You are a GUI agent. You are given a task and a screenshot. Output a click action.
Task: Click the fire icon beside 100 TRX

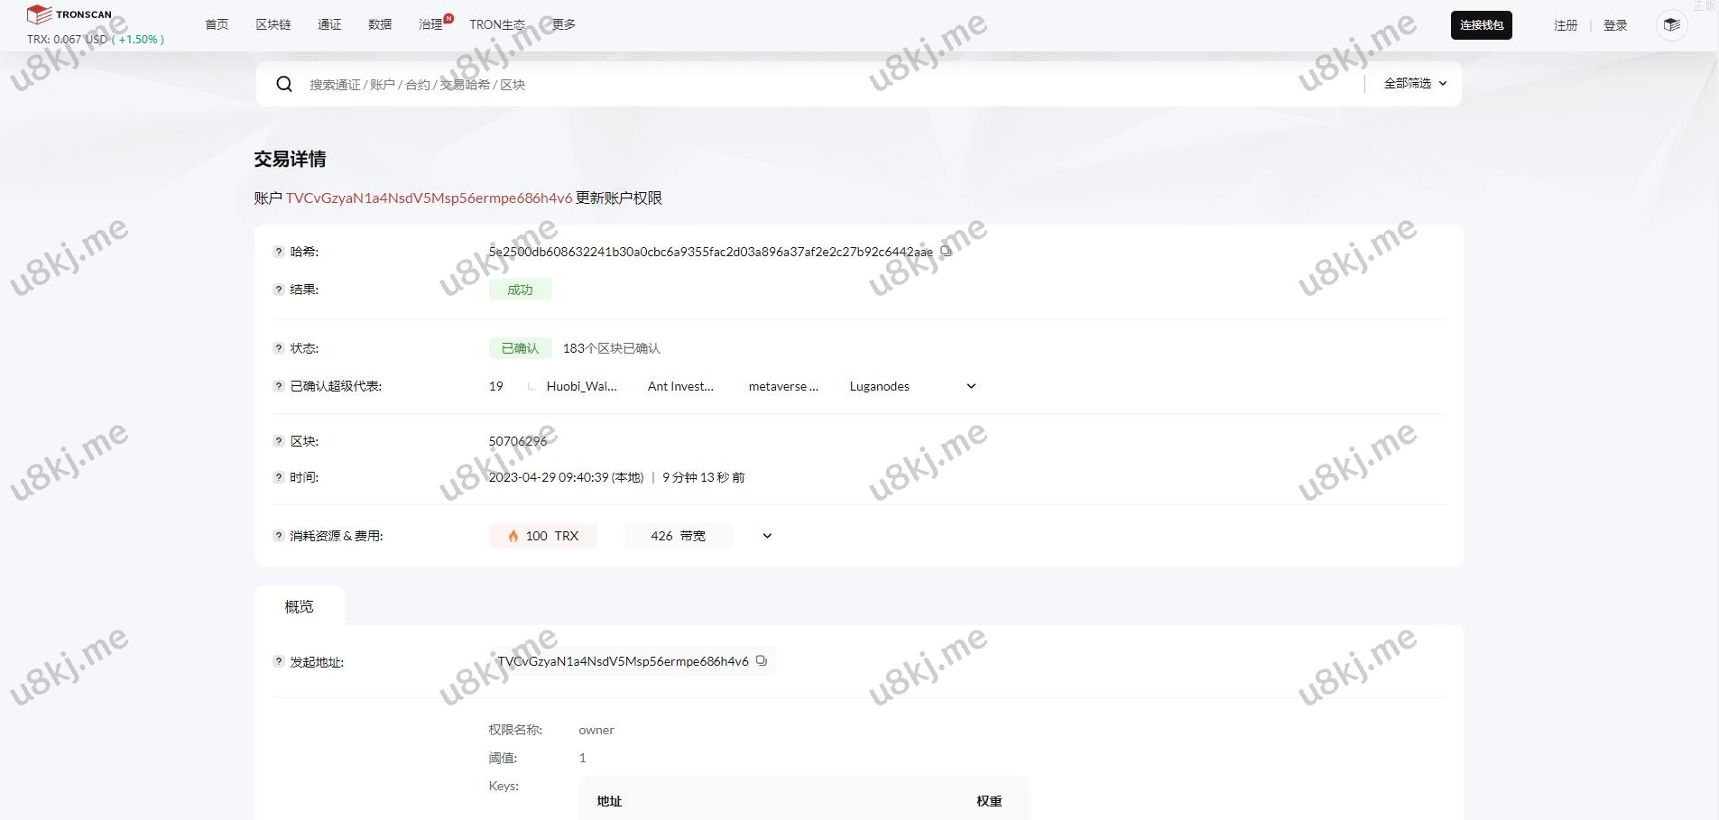point(513,535)
